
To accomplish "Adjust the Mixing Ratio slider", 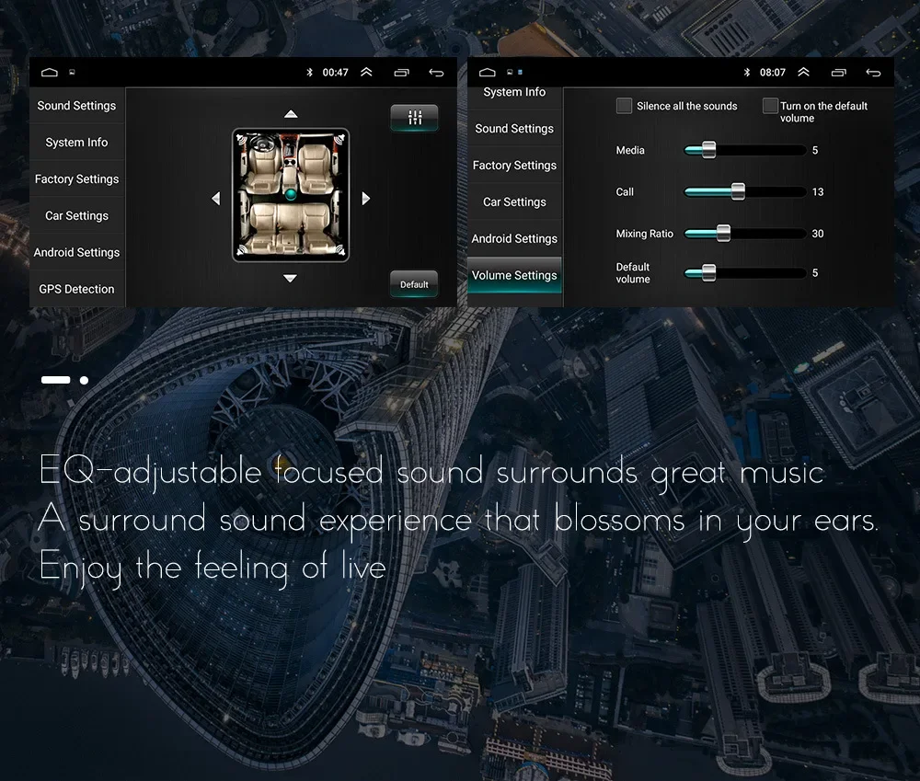I will tap(745, 234).
